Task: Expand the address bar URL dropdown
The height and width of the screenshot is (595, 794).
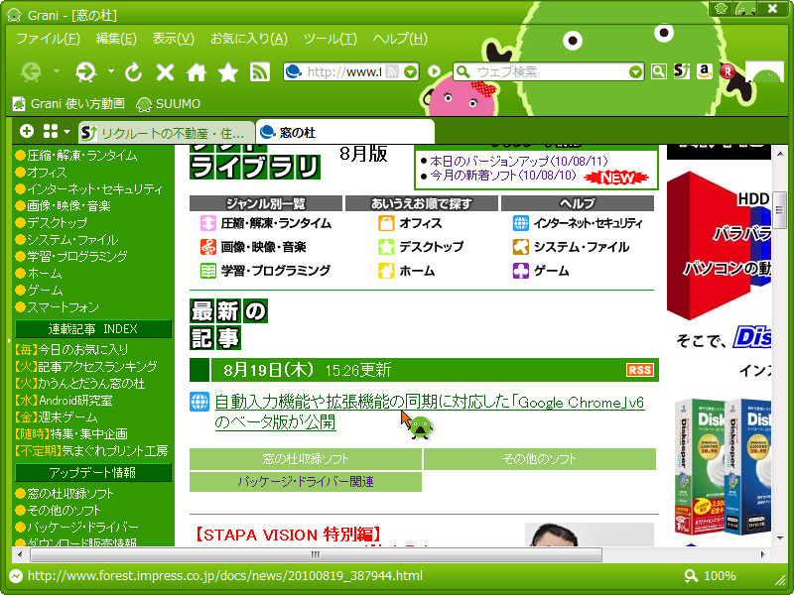Action: [411, 71]
